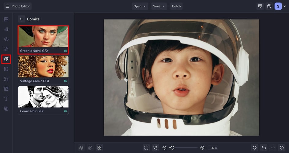Open the Graphics shapes icon
The height and width of the screenshot is (153, 289).
click(x=6, y=79)
